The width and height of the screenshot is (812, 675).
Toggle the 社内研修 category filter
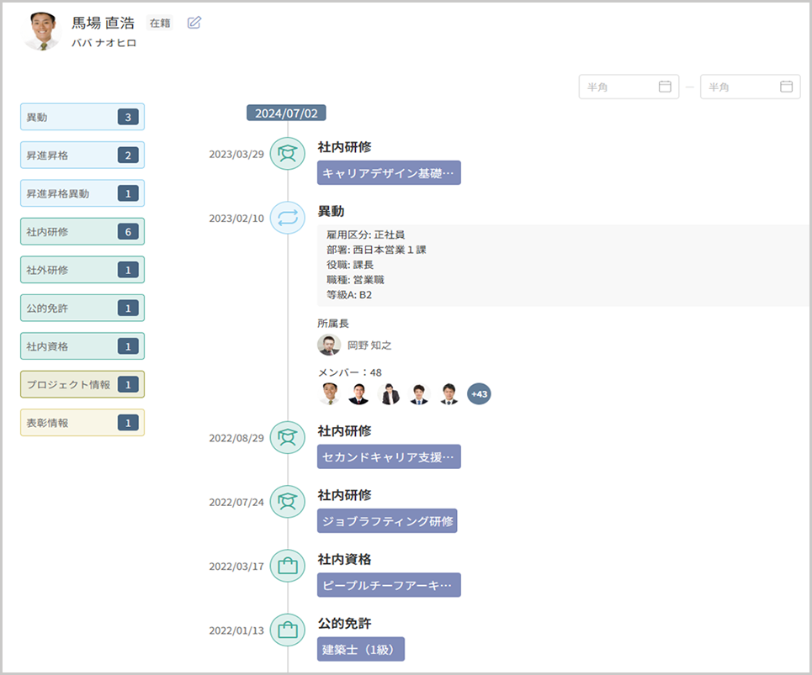[x=82, y=231]
